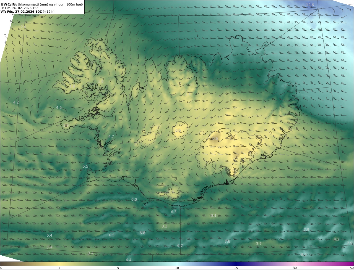
Task: Click the initial time line 'IT: Fim. 26. 02. 2026 15Z'
Action: point(19,8)
